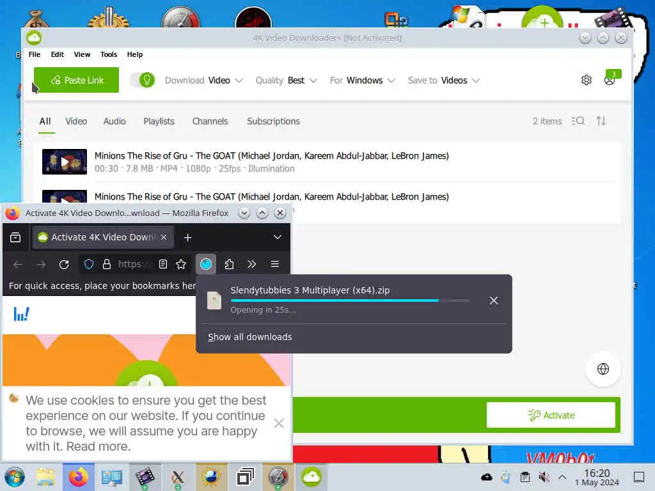The image size is (655, 491).
Task: Switch to the Subscriptions tab
Action: (273, 121)
